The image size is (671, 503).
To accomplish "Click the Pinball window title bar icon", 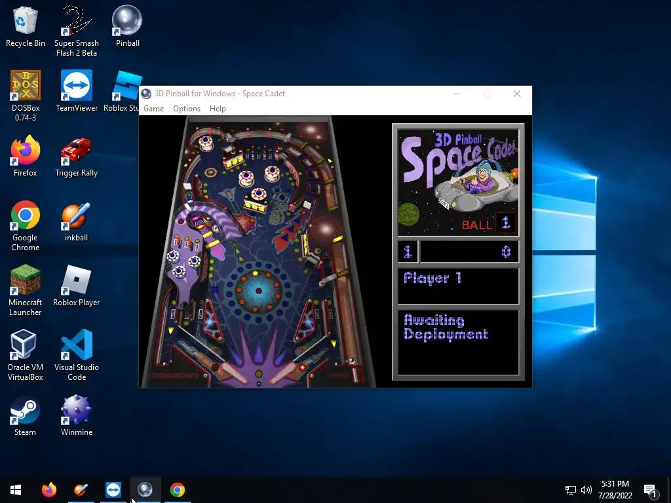I will pos(146,94).
